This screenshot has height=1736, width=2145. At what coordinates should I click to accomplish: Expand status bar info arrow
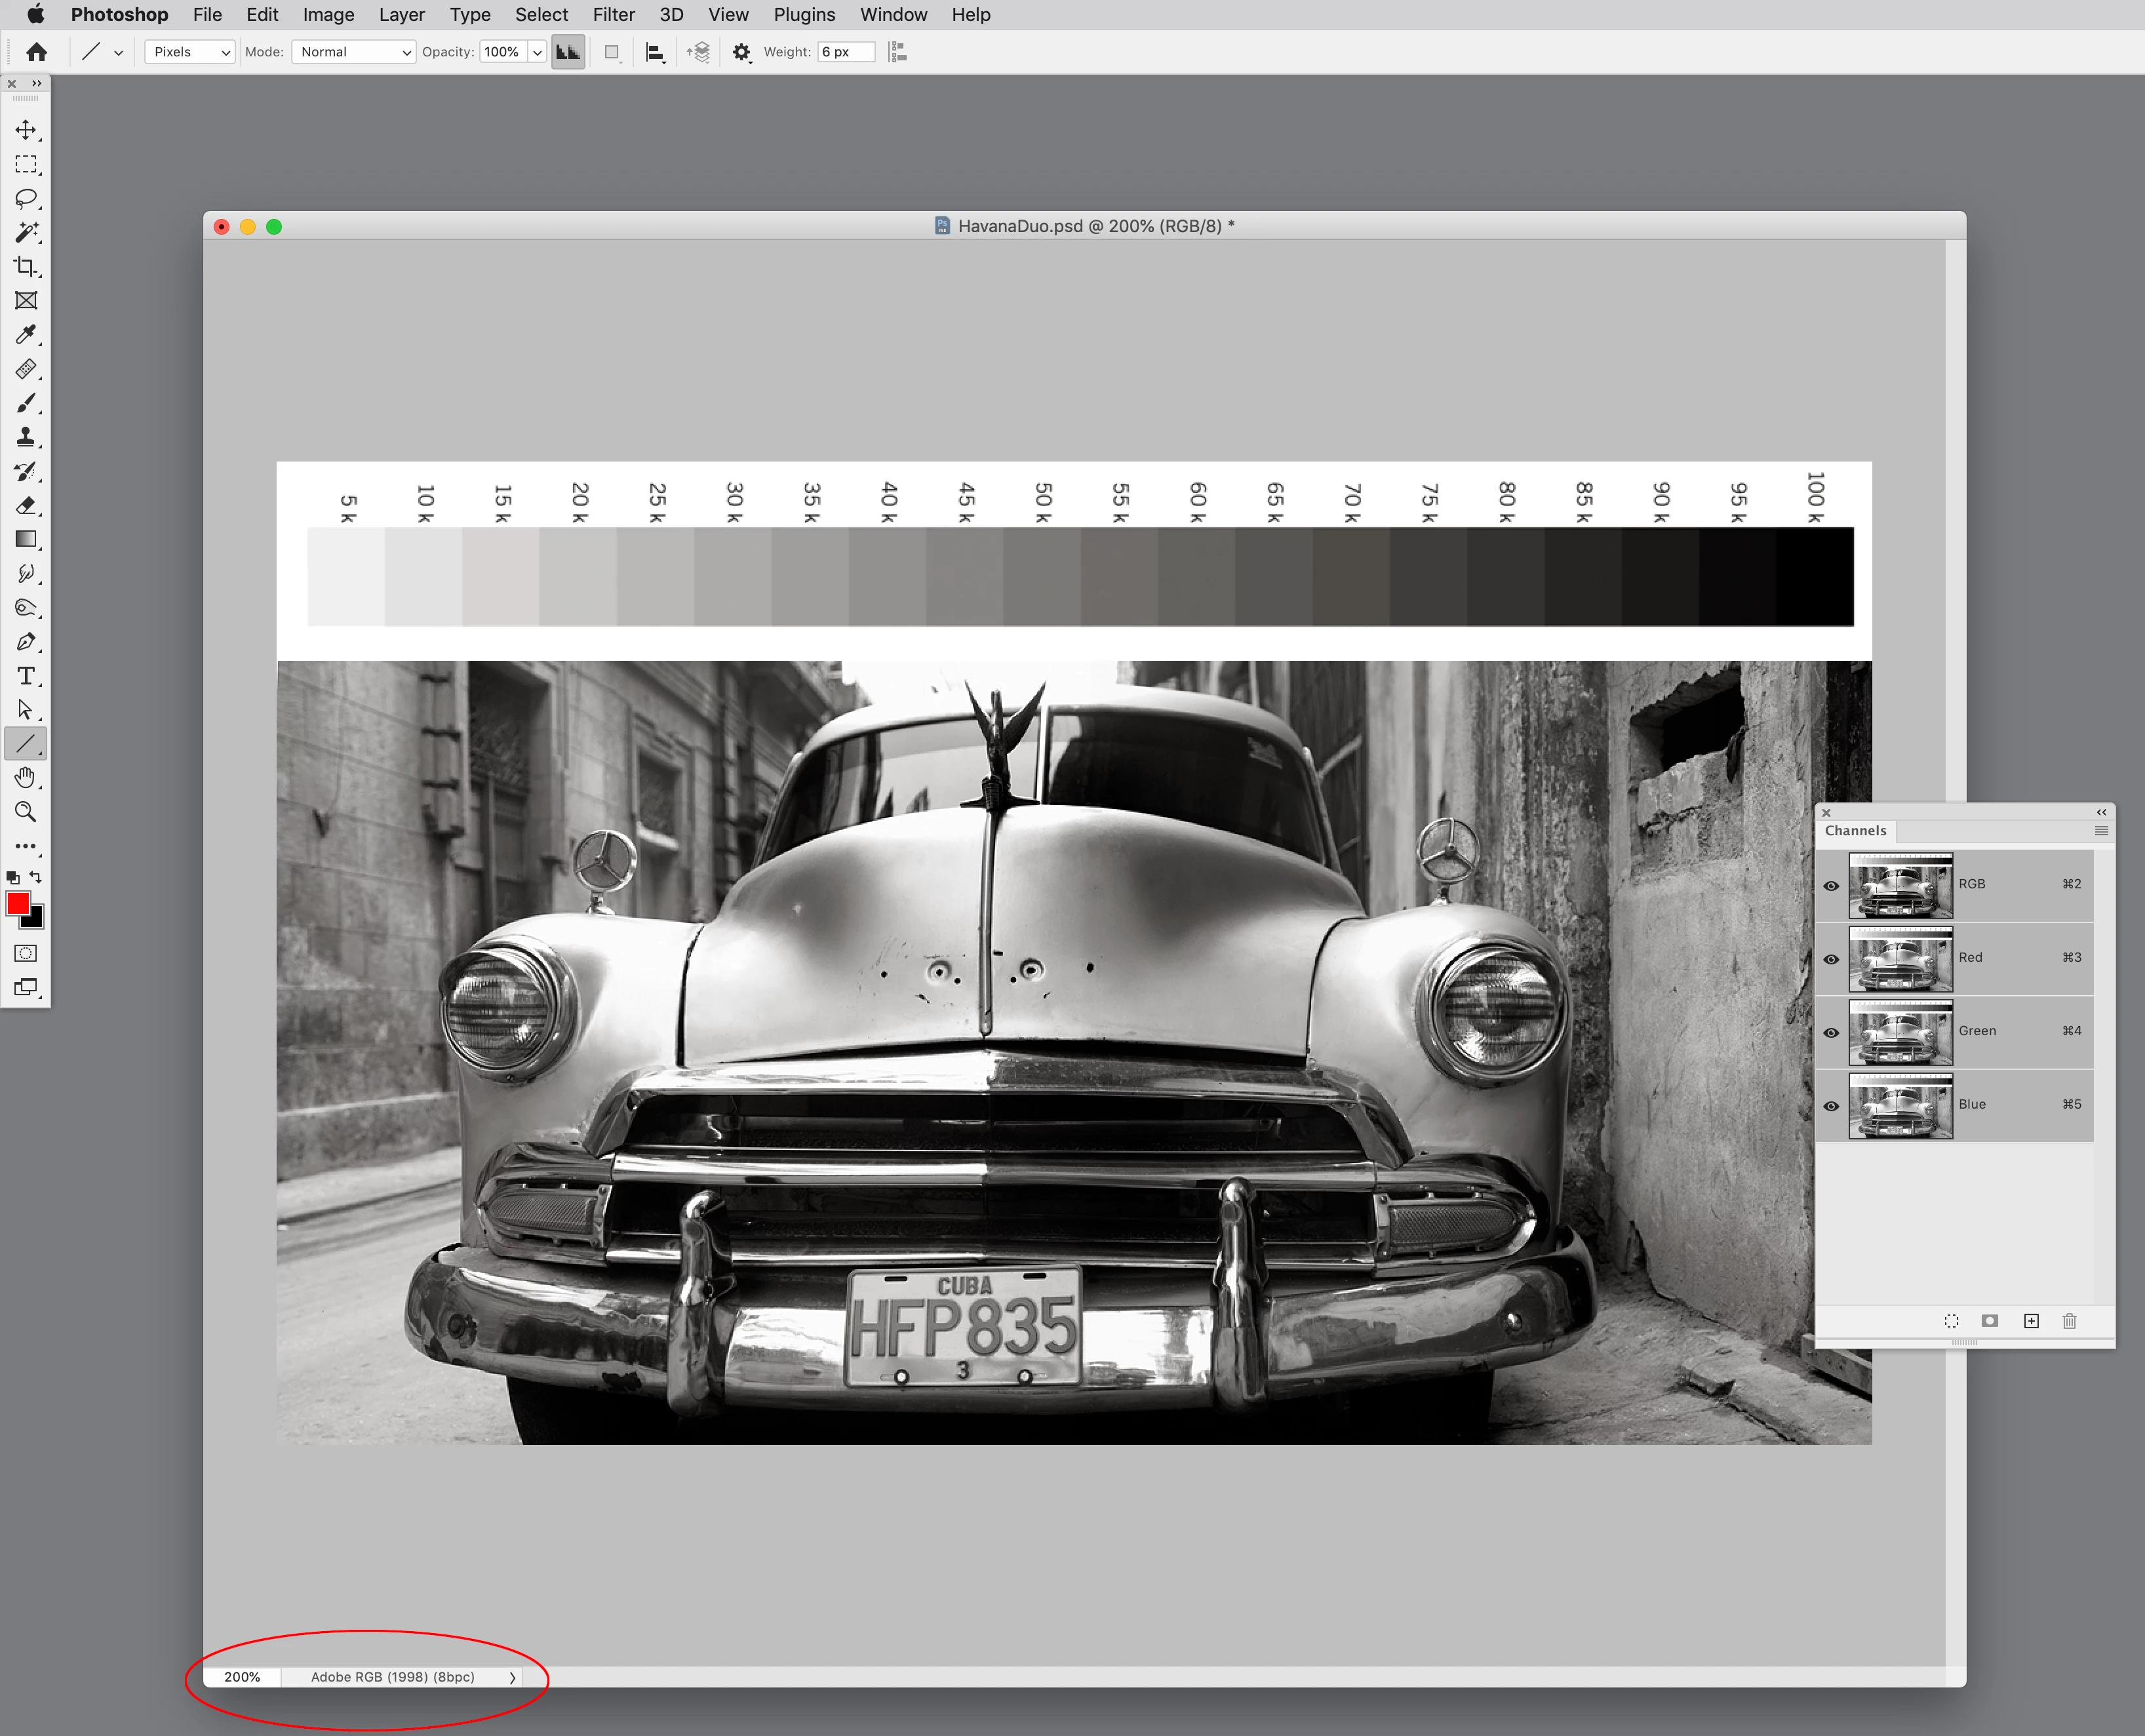[512, 1678]
